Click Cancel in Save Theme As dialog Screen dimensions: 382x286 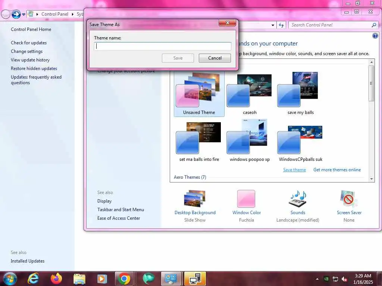215,58
